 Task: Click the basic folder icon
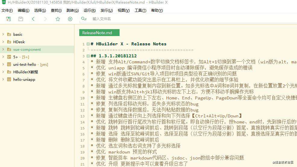tap(9, 34)
